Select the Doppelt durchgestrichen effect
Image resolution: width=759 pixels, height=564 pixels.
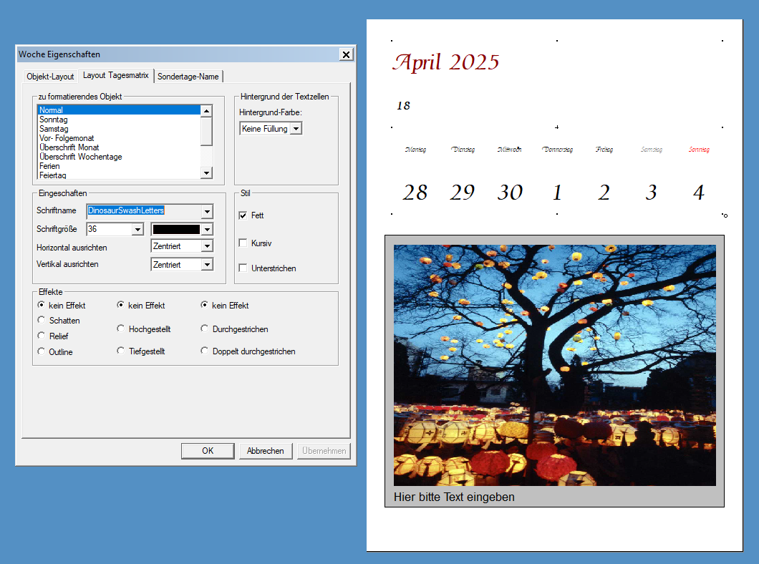coord(206,351)
